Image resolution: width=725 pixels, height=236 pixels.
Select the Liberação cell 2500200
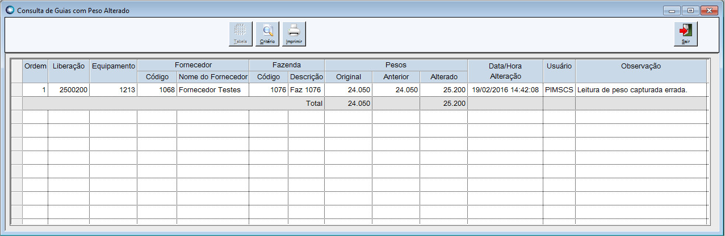pos(69,89)
